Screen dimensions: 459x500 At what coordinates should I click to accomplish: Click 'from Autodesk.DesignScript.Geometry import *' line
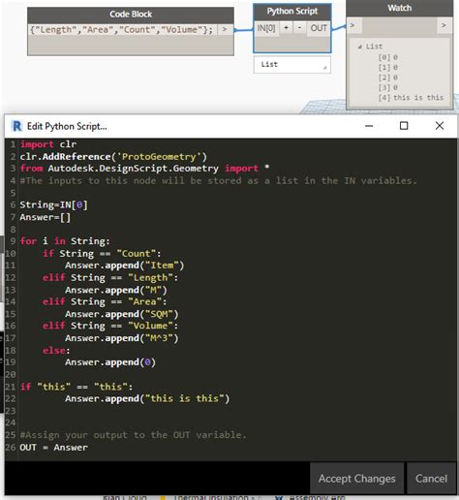pos(144,169)
